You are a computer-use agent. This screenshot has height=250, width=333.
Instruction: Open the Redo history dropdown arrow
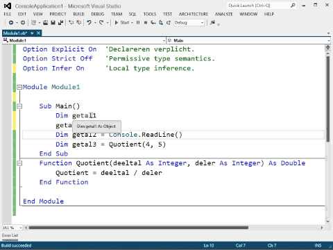[x=108, y=23]
